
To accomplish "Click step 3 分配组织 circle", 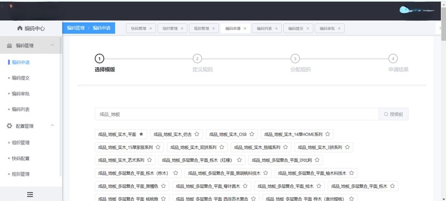I will click(295, 59).
